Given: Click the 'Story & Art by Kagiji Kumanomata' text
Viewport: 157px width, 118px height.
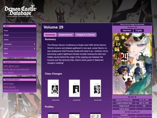Looking at the screenshot, I should point(132,24).
